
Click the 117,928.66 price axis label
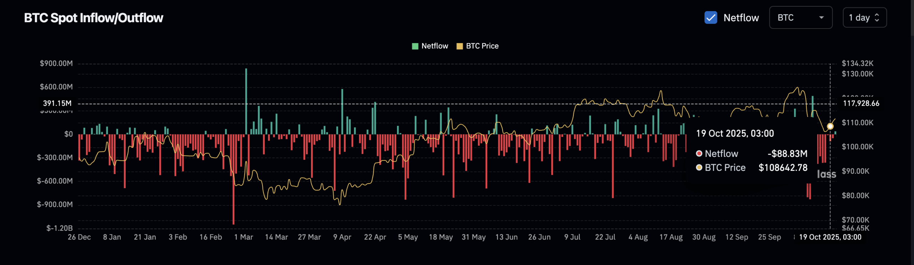pyautogui.click(x=861, y=103)
